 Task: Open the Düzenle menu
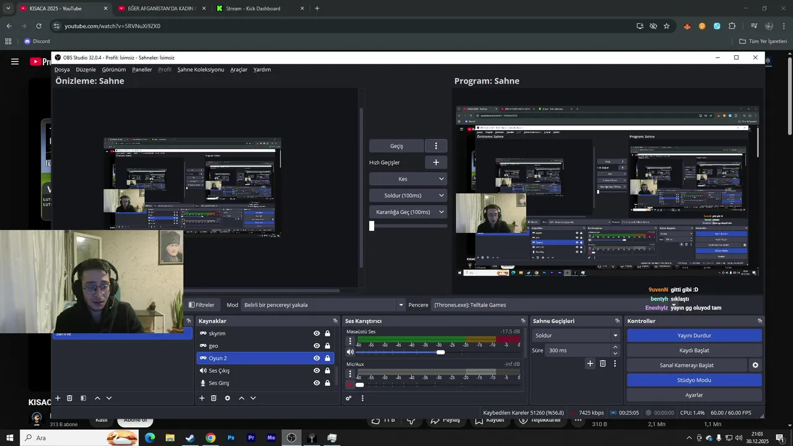85,69
